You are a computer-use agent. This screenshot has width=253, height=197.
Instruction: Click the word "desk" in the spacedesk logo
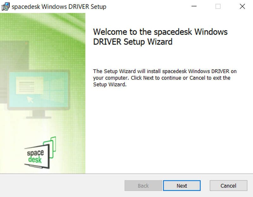click(x=35, y=160)
